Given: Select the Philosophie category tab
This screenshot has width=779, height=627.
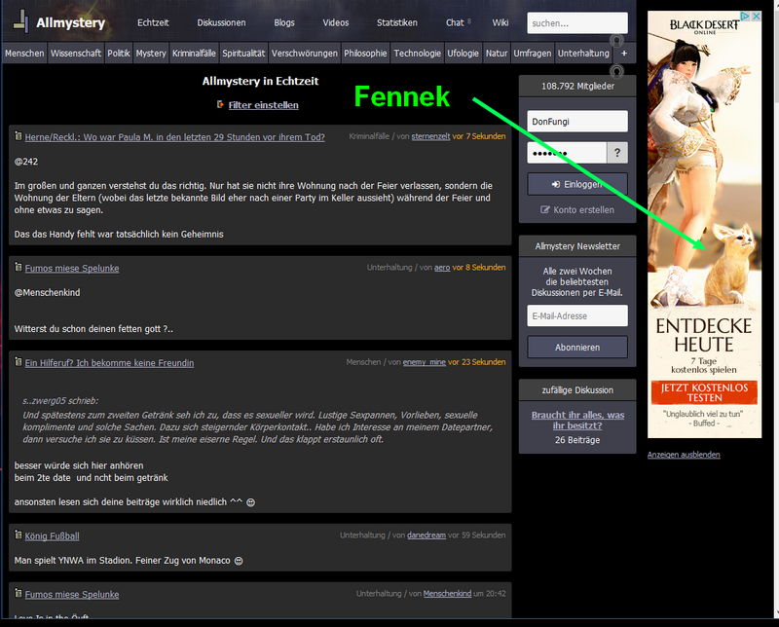Looking at the screenshot, I should 365,54.
